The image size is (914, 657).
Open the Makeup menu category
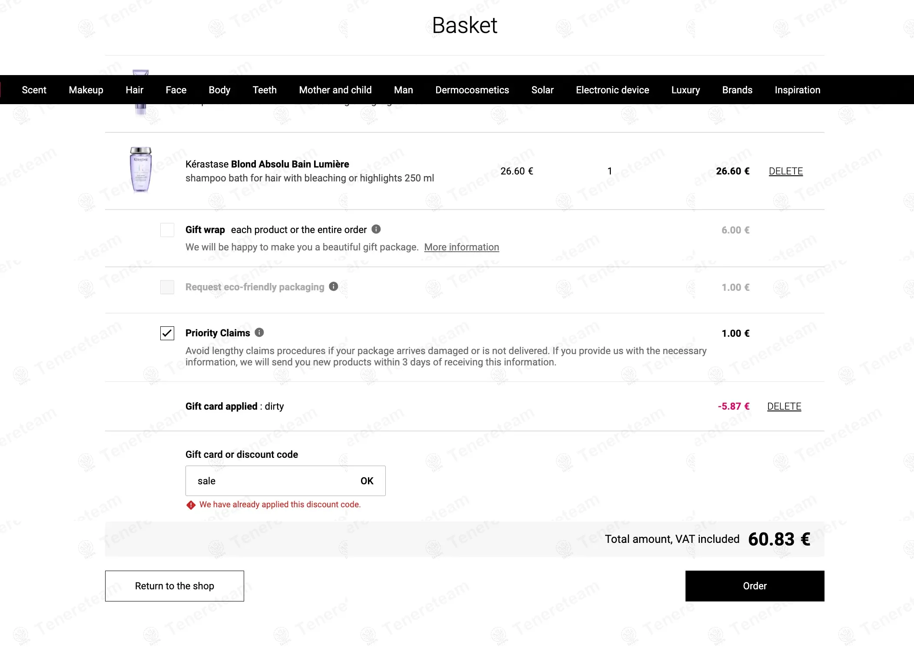[x=86, y=90]
